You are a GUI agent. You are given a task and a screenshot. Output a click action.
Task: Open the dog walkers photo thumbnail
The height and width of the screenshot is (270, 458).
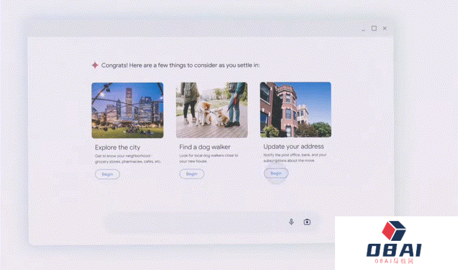point(212,110)
